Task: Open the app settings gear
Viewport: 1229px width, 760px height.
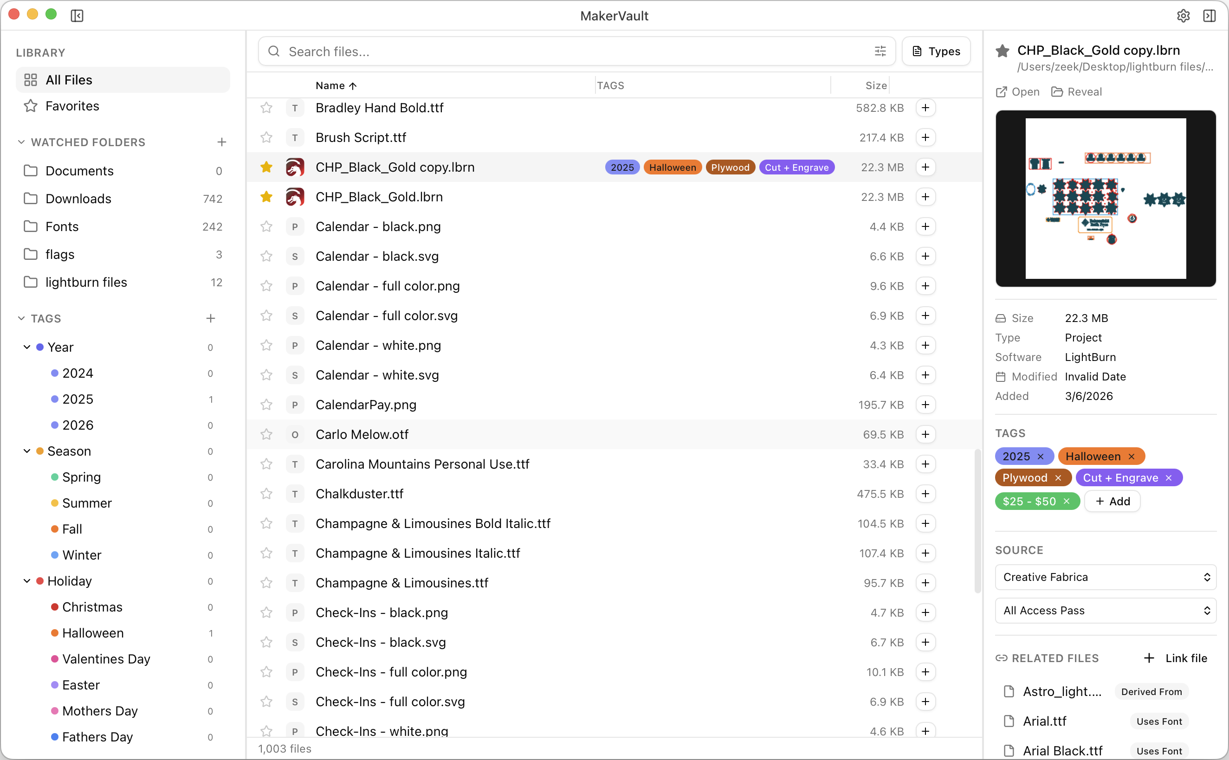Action: [1183, 16]
